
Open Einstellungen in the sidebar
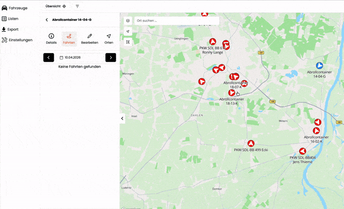17,40
